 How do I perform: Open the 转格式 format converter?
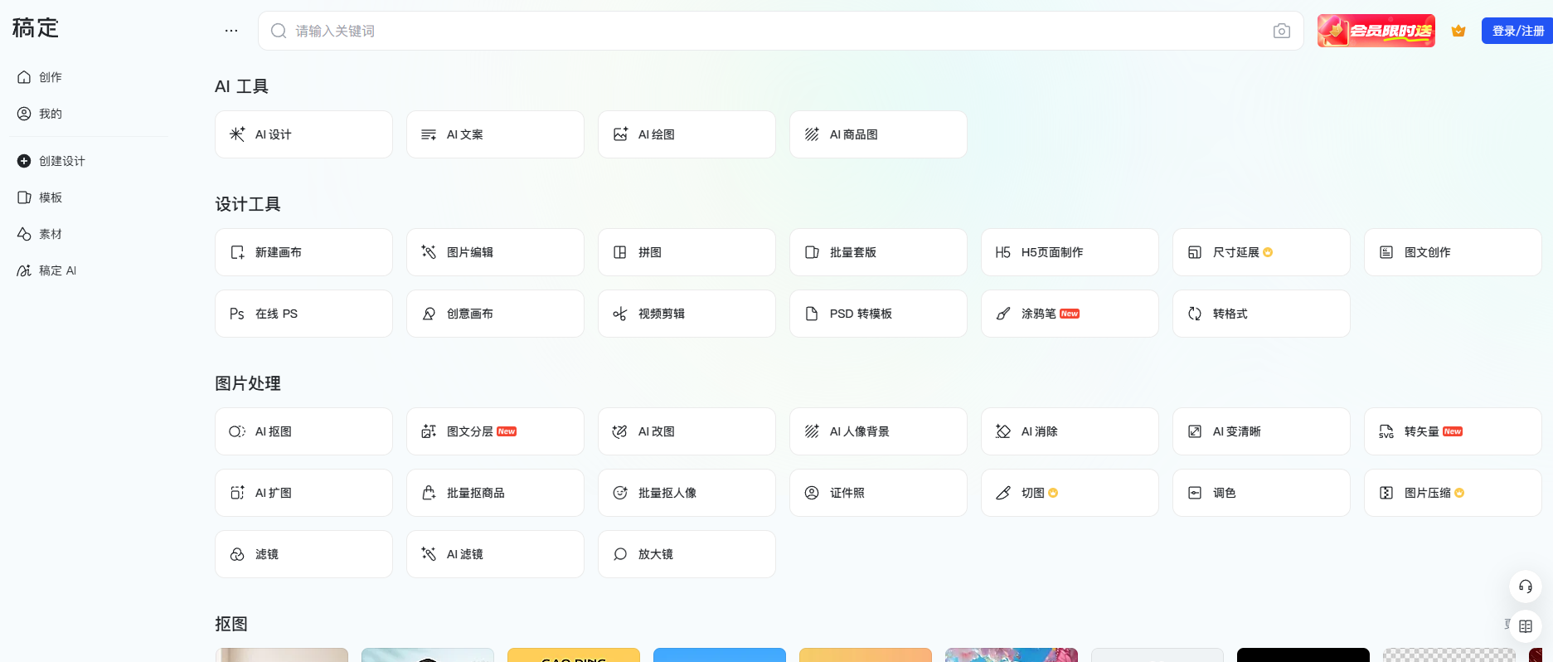pyautogui.click(x=1261, y=314)
